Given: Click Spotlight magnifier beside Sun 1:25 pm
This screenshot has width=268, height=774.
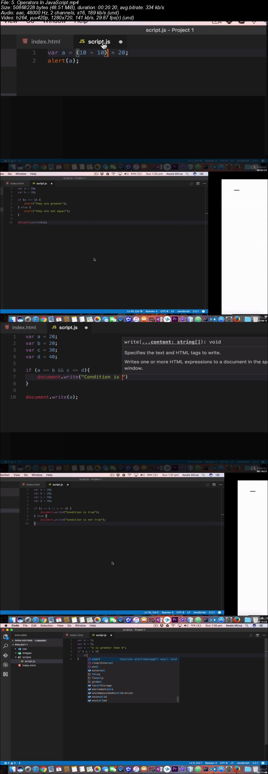Looking at the screenshot, I should pyautogui.click(x=187, y=174).
